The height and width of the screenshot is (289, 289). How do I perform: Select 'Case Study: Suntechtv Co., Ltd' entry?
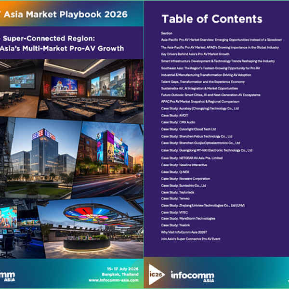[184, 185]
